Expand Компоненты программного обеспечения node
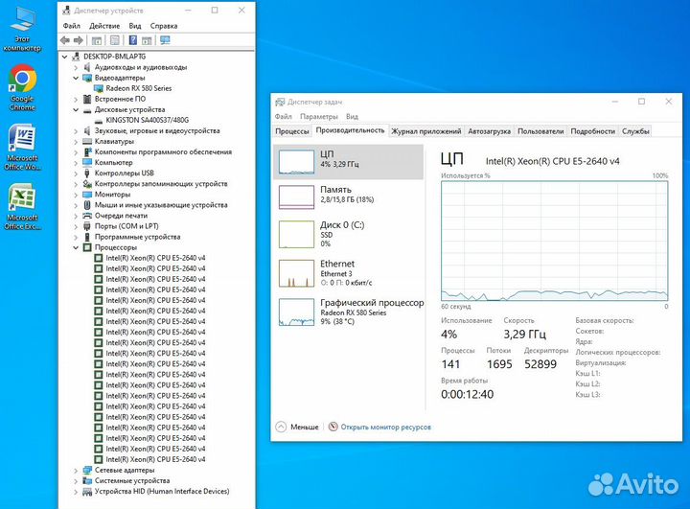This screenshot has width=690, height=509. 76,151
